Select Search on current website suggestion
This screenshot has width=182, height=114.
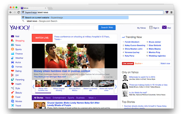[75, 18]
